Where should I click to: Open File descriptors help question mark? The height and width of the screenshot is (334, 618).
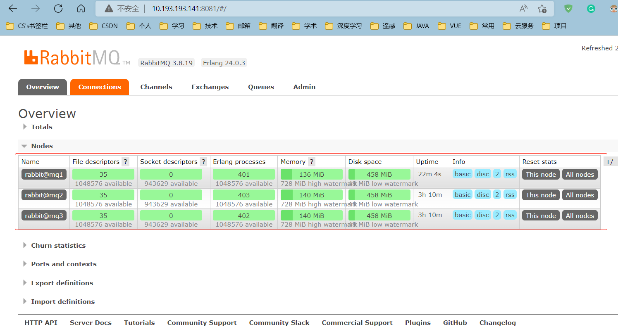pyautogui.click(x=125, y=162)
